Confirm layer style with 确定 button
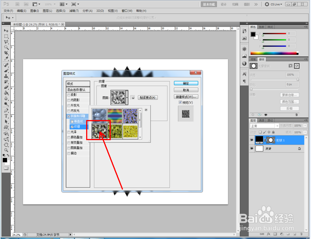 (x=186, y=83)
